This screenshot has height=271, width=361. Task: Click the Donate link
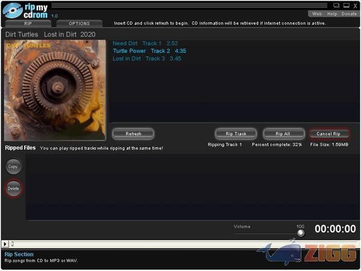(x=349, y=14)
